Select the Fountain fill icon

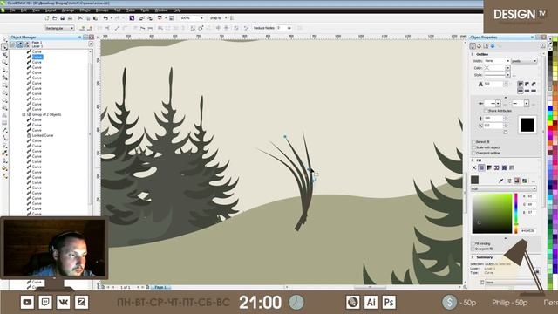489,167
